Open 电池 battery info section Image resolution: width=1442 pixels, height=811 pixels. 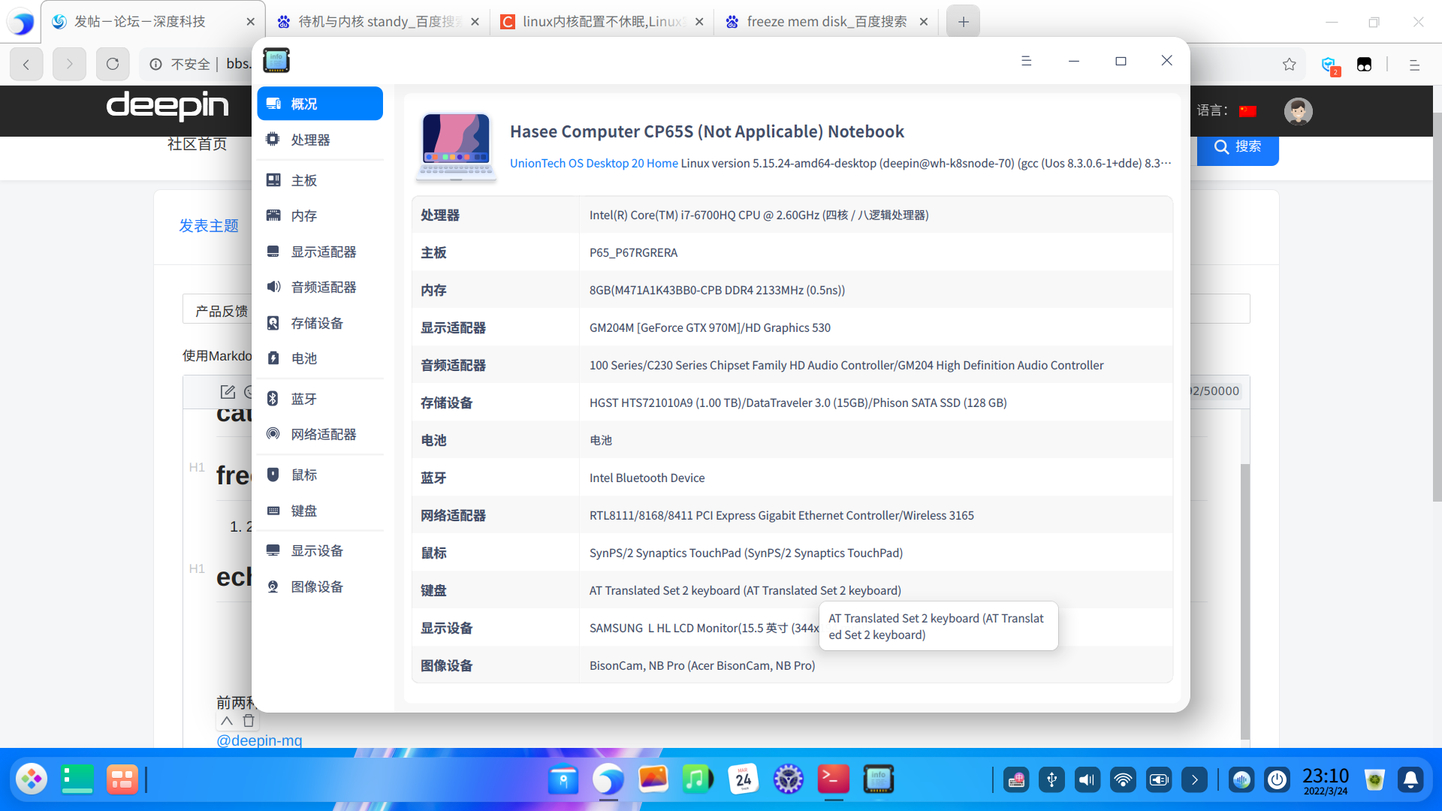303,358
